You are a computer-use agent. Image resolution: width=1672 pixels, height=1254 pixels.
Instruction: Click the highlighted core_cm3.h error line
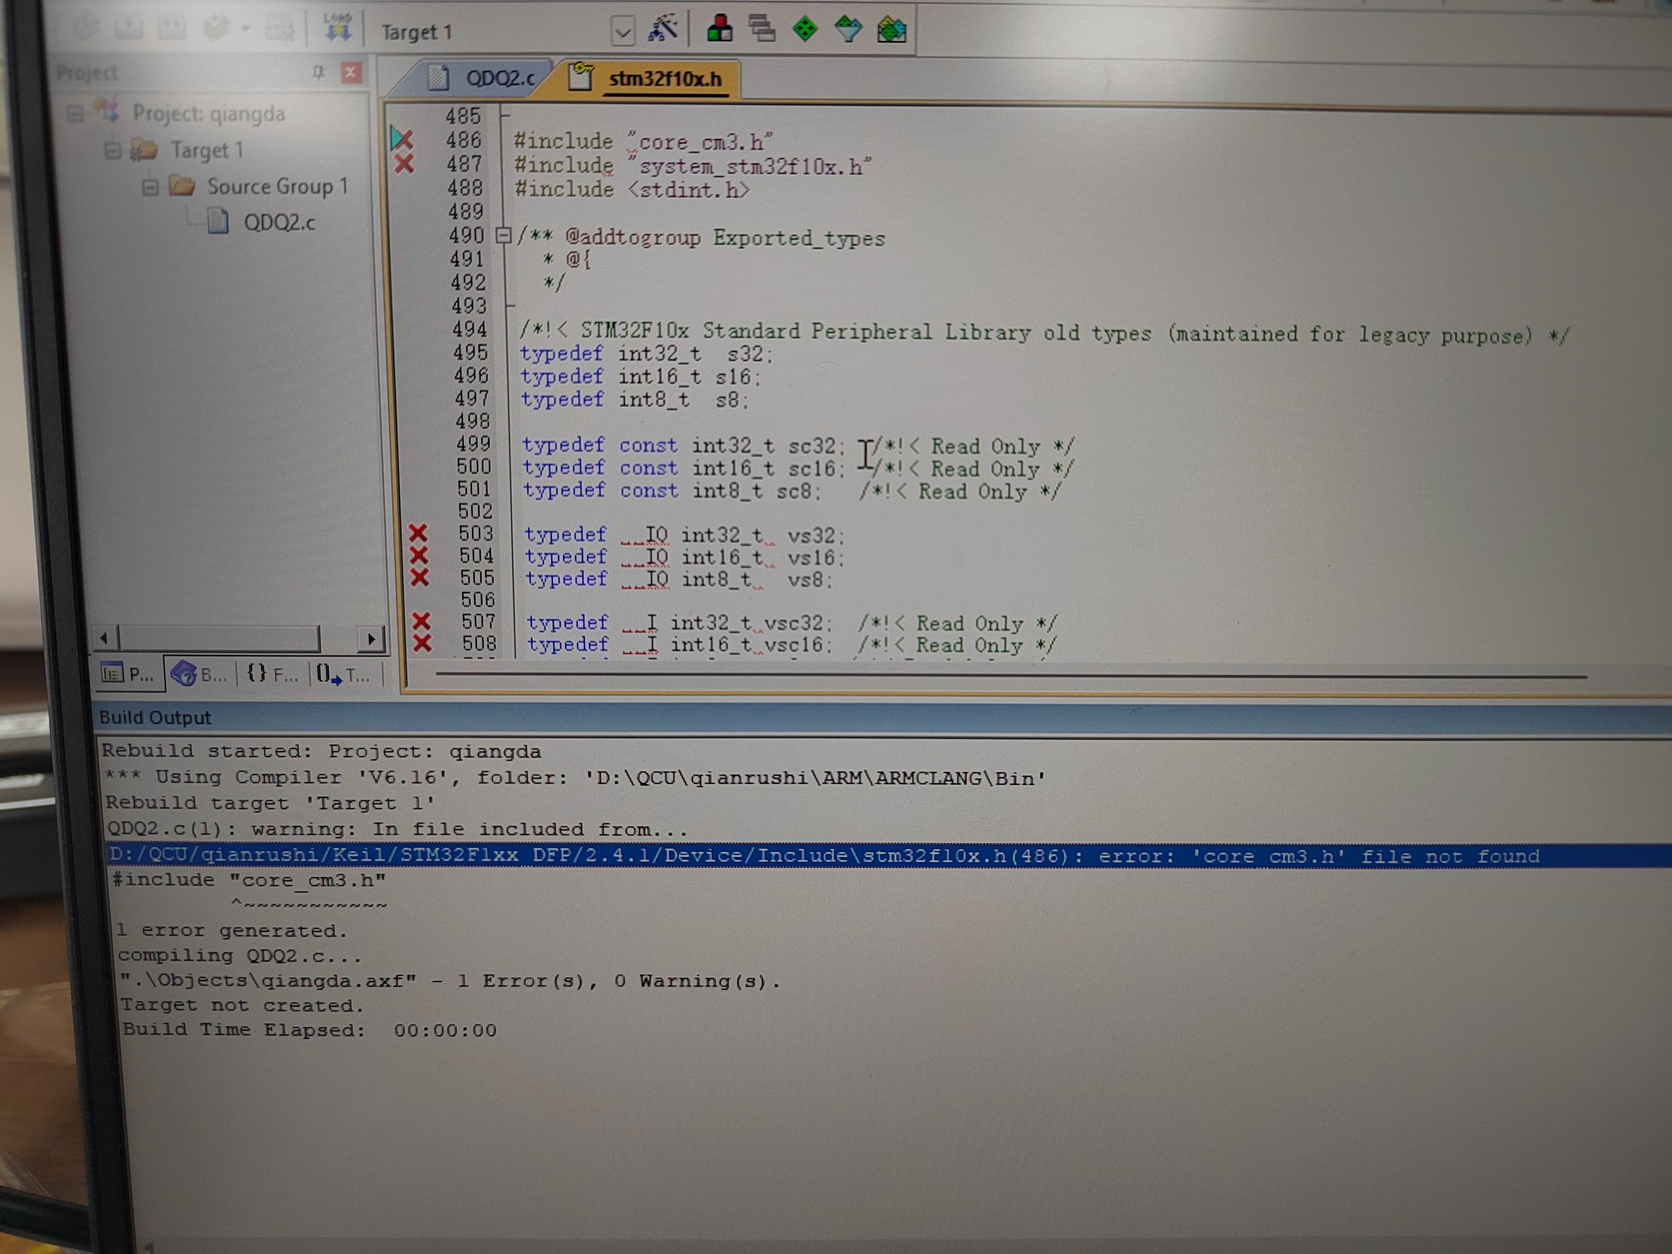pyautogui.click(x=756, y=856)
